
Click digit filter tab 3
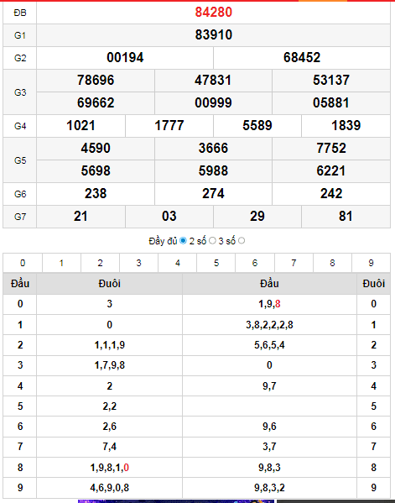pyautogui.click(x=138, y=263)
